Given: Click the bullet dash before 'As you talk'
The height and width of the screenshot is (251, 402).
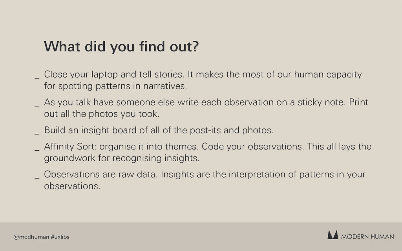Looking at the screenshot, I should (37, 105).
